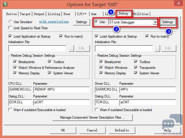This screenshot has height=138, width=185.
Task: Click the debugger Edit... button
Action: [x=169, y=48]
